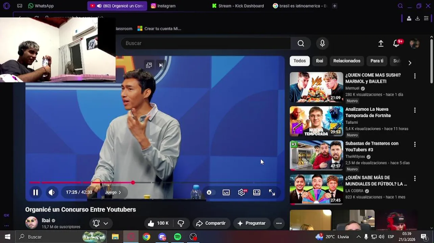
Task: Click the search magnifier button
Action: (301, 43)
